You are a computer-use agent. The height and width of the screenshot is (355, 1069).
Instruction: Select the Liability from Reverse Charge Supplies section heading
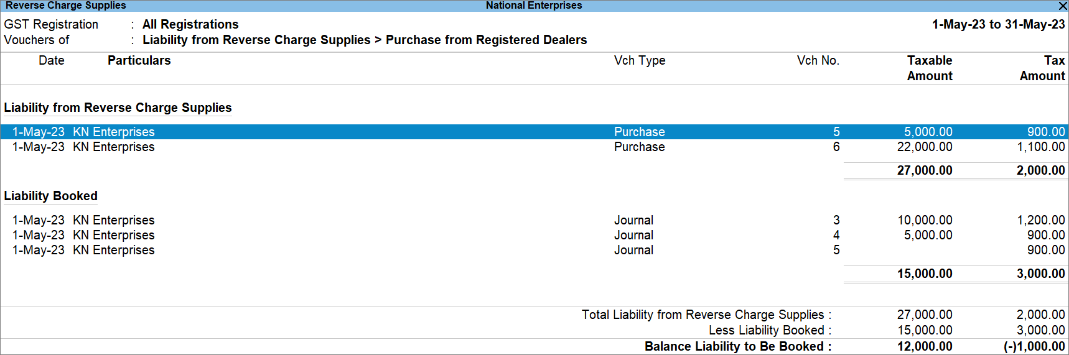118,108
